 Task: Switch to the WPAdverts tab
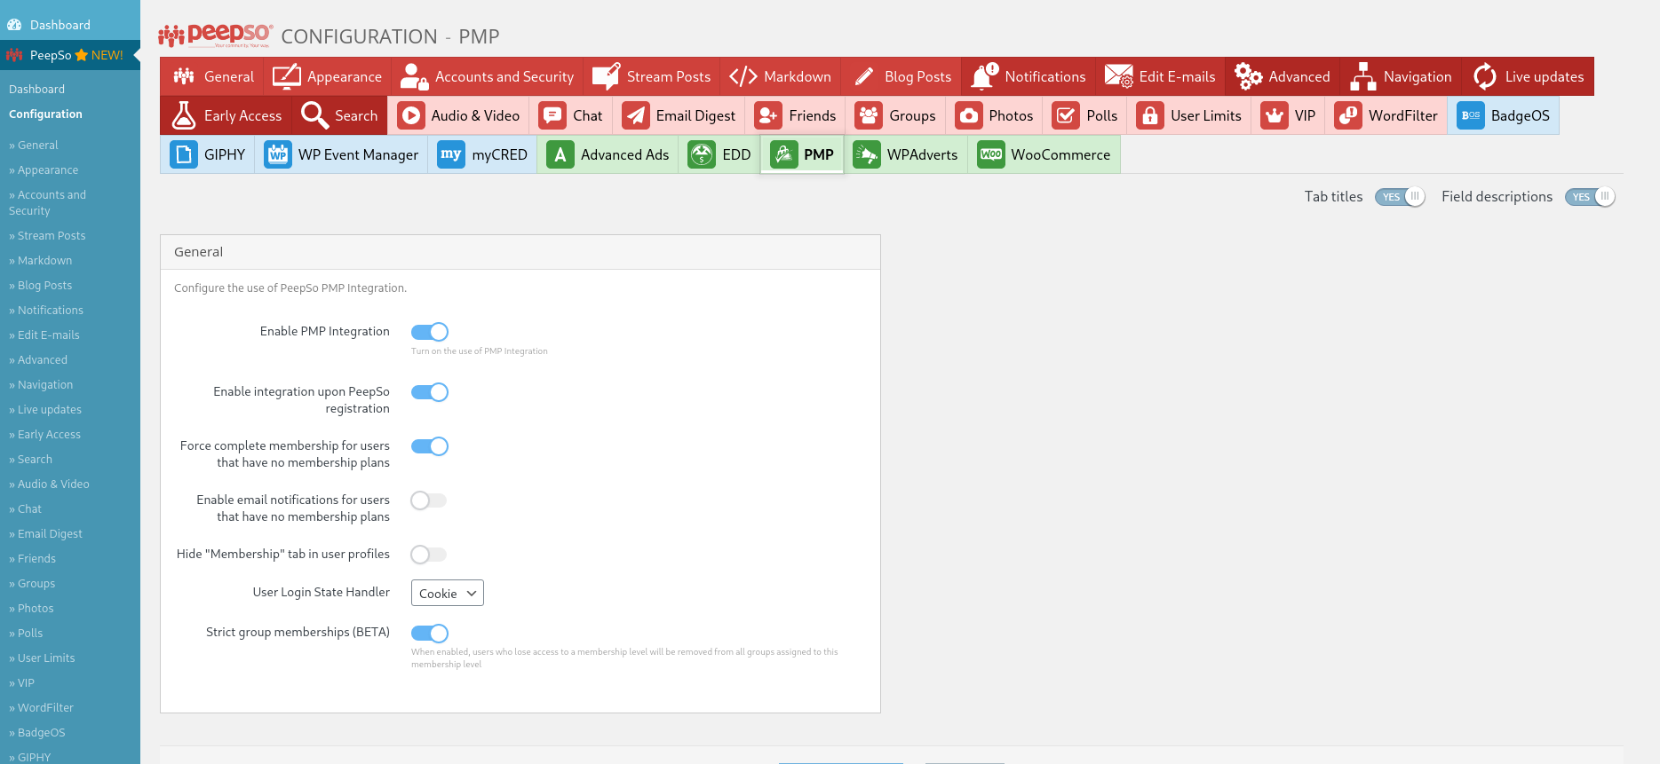pos(906,154)
